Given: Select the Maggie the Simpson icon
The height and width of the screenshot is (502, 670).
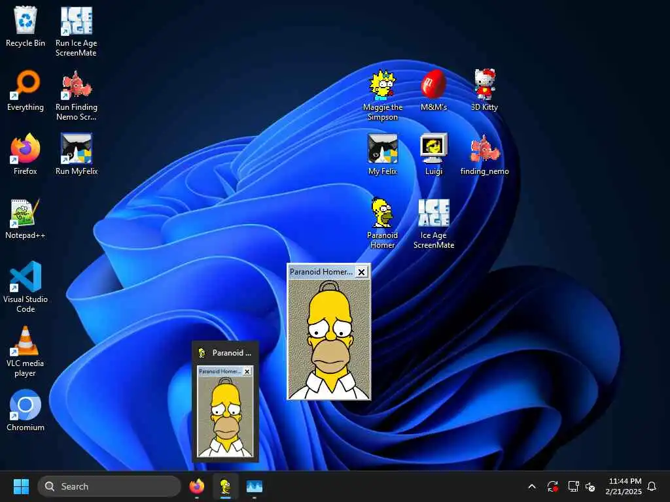Looking at the screenshot, I should (x=382, y=95).
